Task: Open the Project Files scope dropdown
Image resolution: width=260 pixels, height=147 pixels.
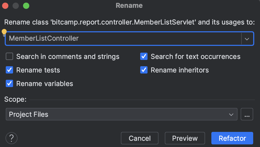Action: click(x=121, y=114)
